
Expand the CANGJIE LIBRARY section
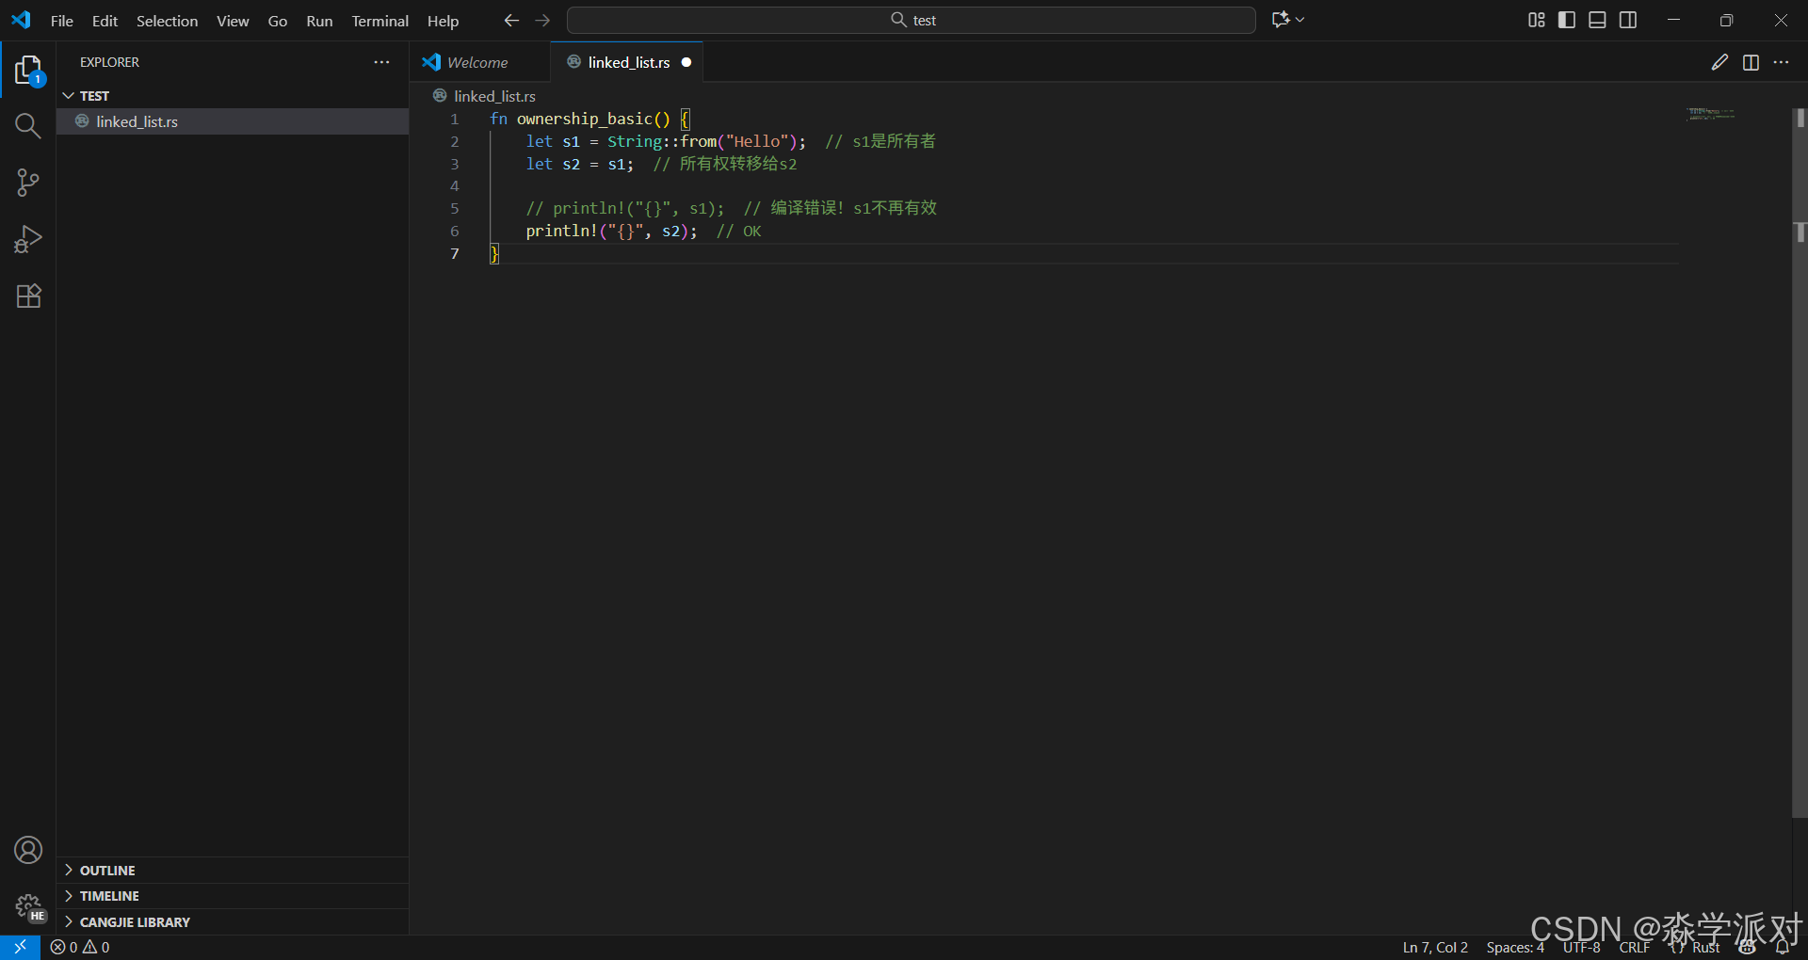click(233, 922)
